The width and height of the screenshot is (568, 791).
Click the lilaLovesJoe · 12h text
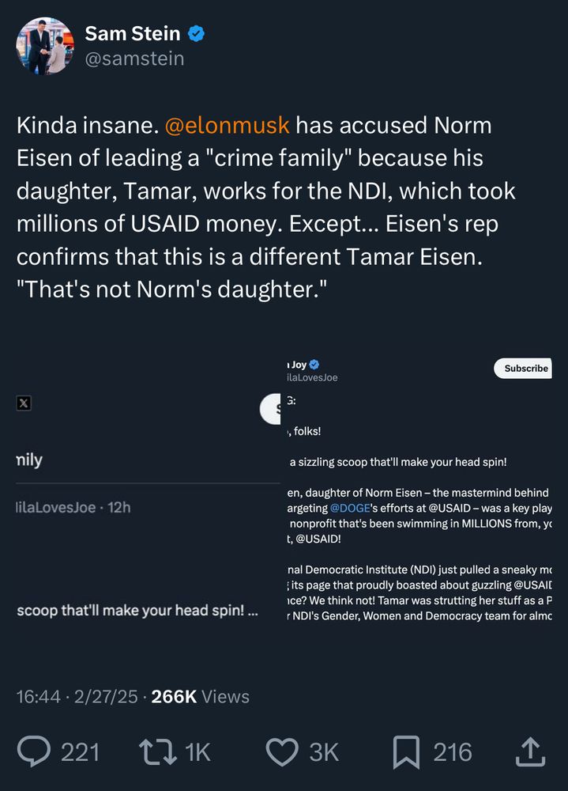tap(73, 507)
